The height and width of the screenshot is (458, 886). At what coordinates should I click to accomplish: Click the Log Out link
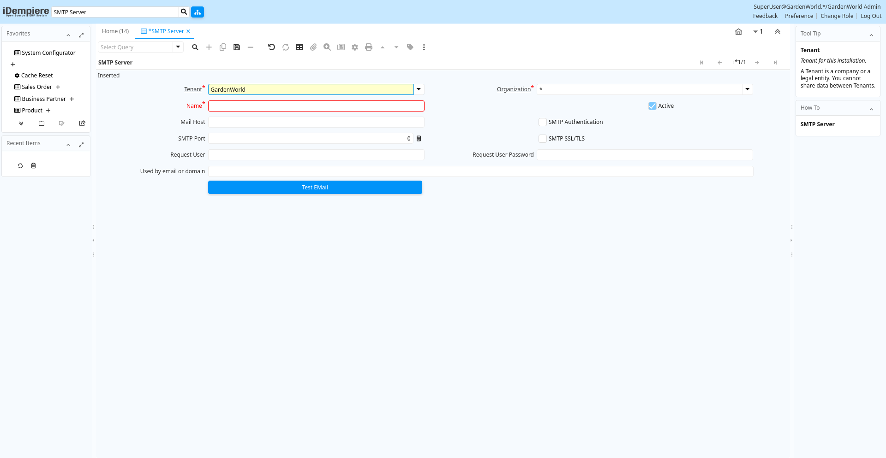tap(871, 16)
